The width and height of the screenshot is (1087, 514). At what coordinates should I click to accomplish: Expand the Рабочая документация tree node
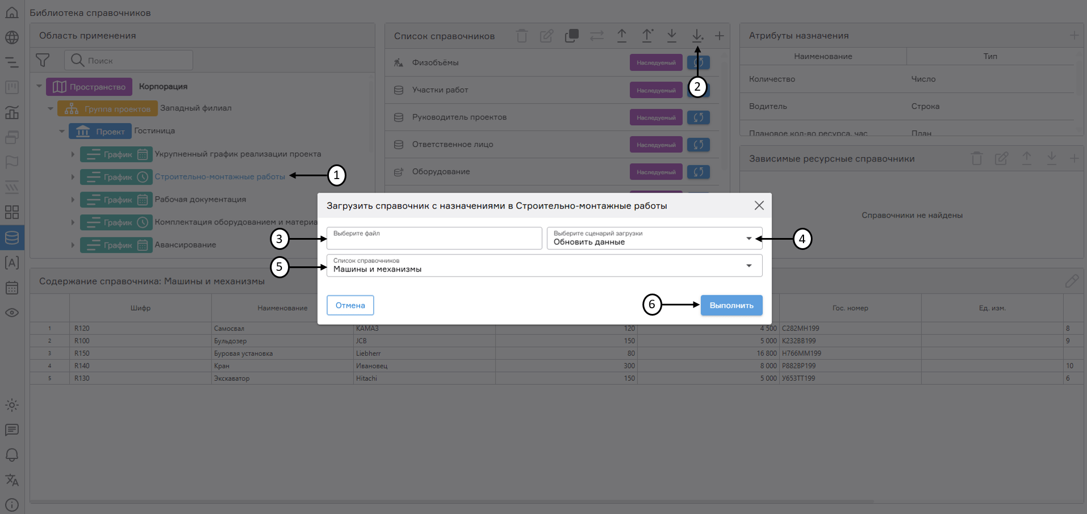73,199
